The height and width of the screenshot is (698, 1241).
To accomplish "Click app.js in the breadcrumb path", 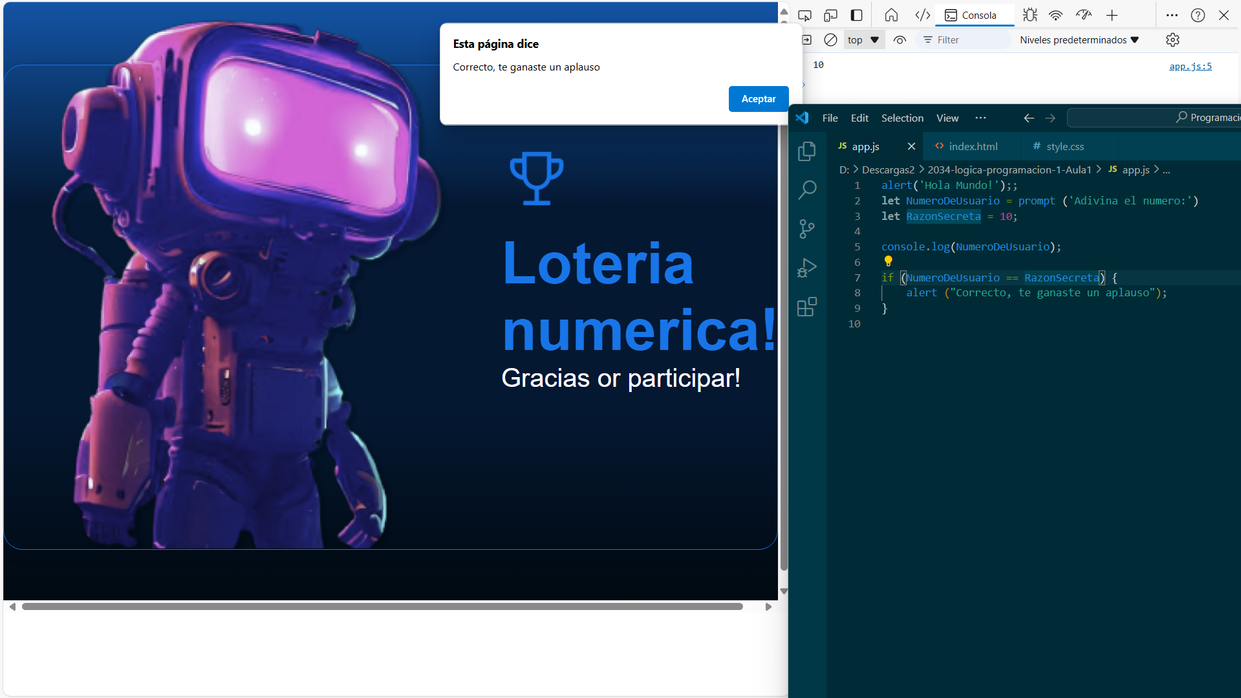I will (x=1135, y=170).
